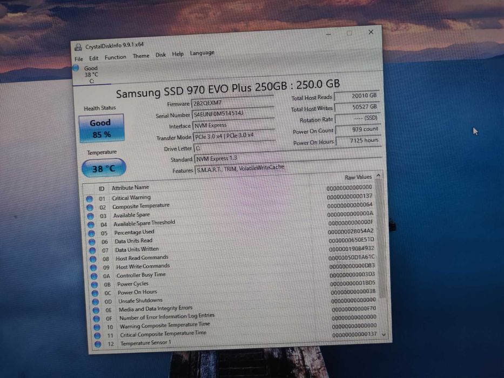Image resolution: width=504 pixels, height=378 pixels.
Task: Click the Power On Hours value 7125 hours
Action: coord(359,140)
